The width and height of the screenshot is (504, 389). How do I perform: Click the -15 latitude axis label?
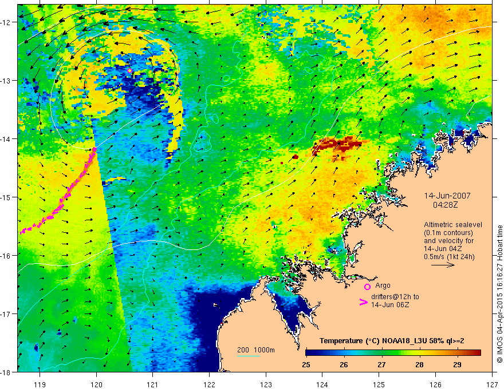(6, 197)
